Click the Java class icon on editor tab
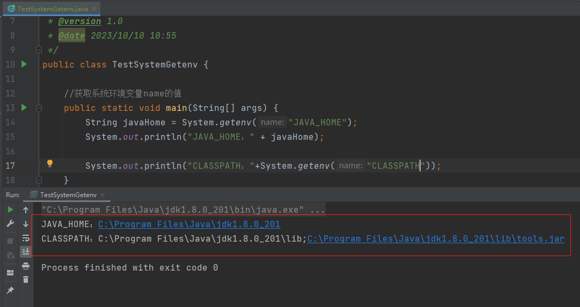 11,9
